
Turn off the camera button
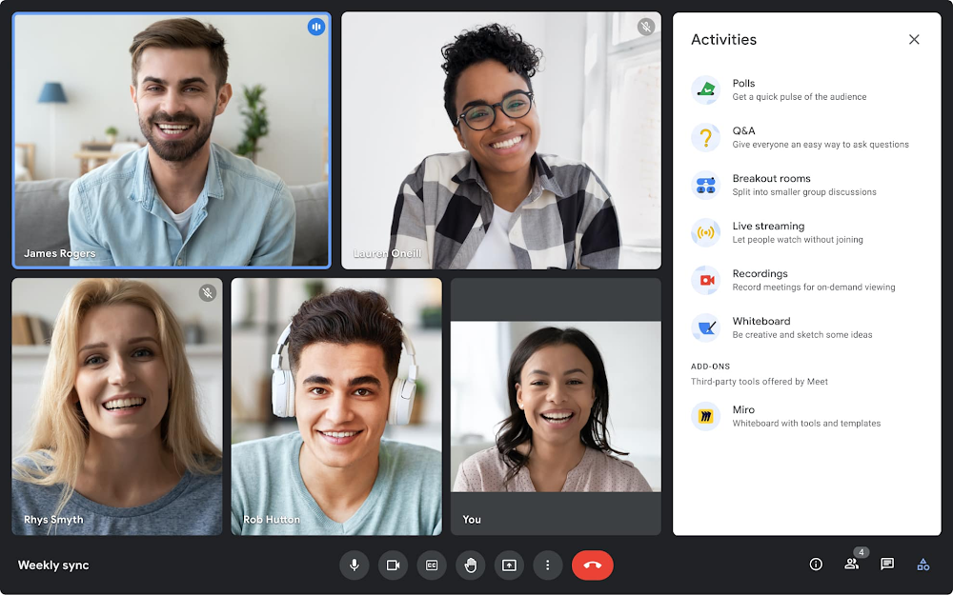tap(393, 565)
